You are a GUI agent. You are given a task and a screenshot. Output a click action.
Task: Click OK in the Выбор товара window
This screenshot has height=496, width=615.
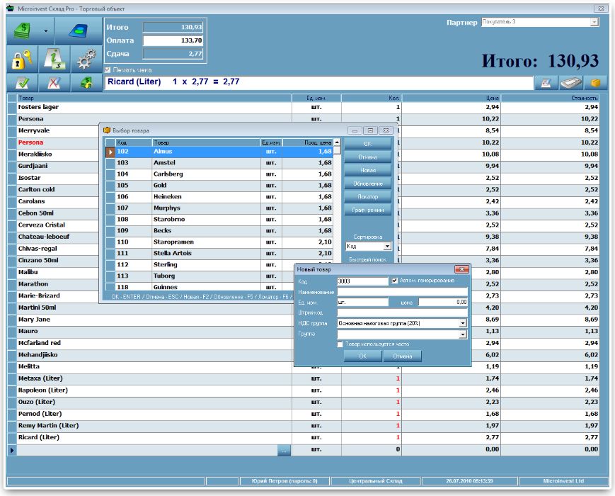coord(367,144)
